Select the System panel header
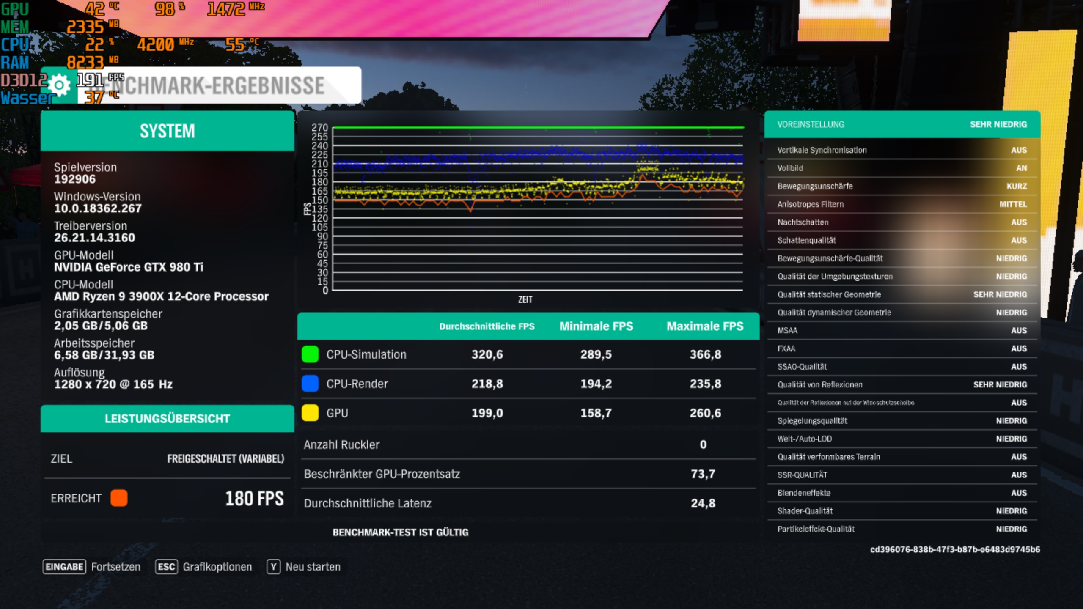This screenshot has height=609, width=1083. click(168, 131)
